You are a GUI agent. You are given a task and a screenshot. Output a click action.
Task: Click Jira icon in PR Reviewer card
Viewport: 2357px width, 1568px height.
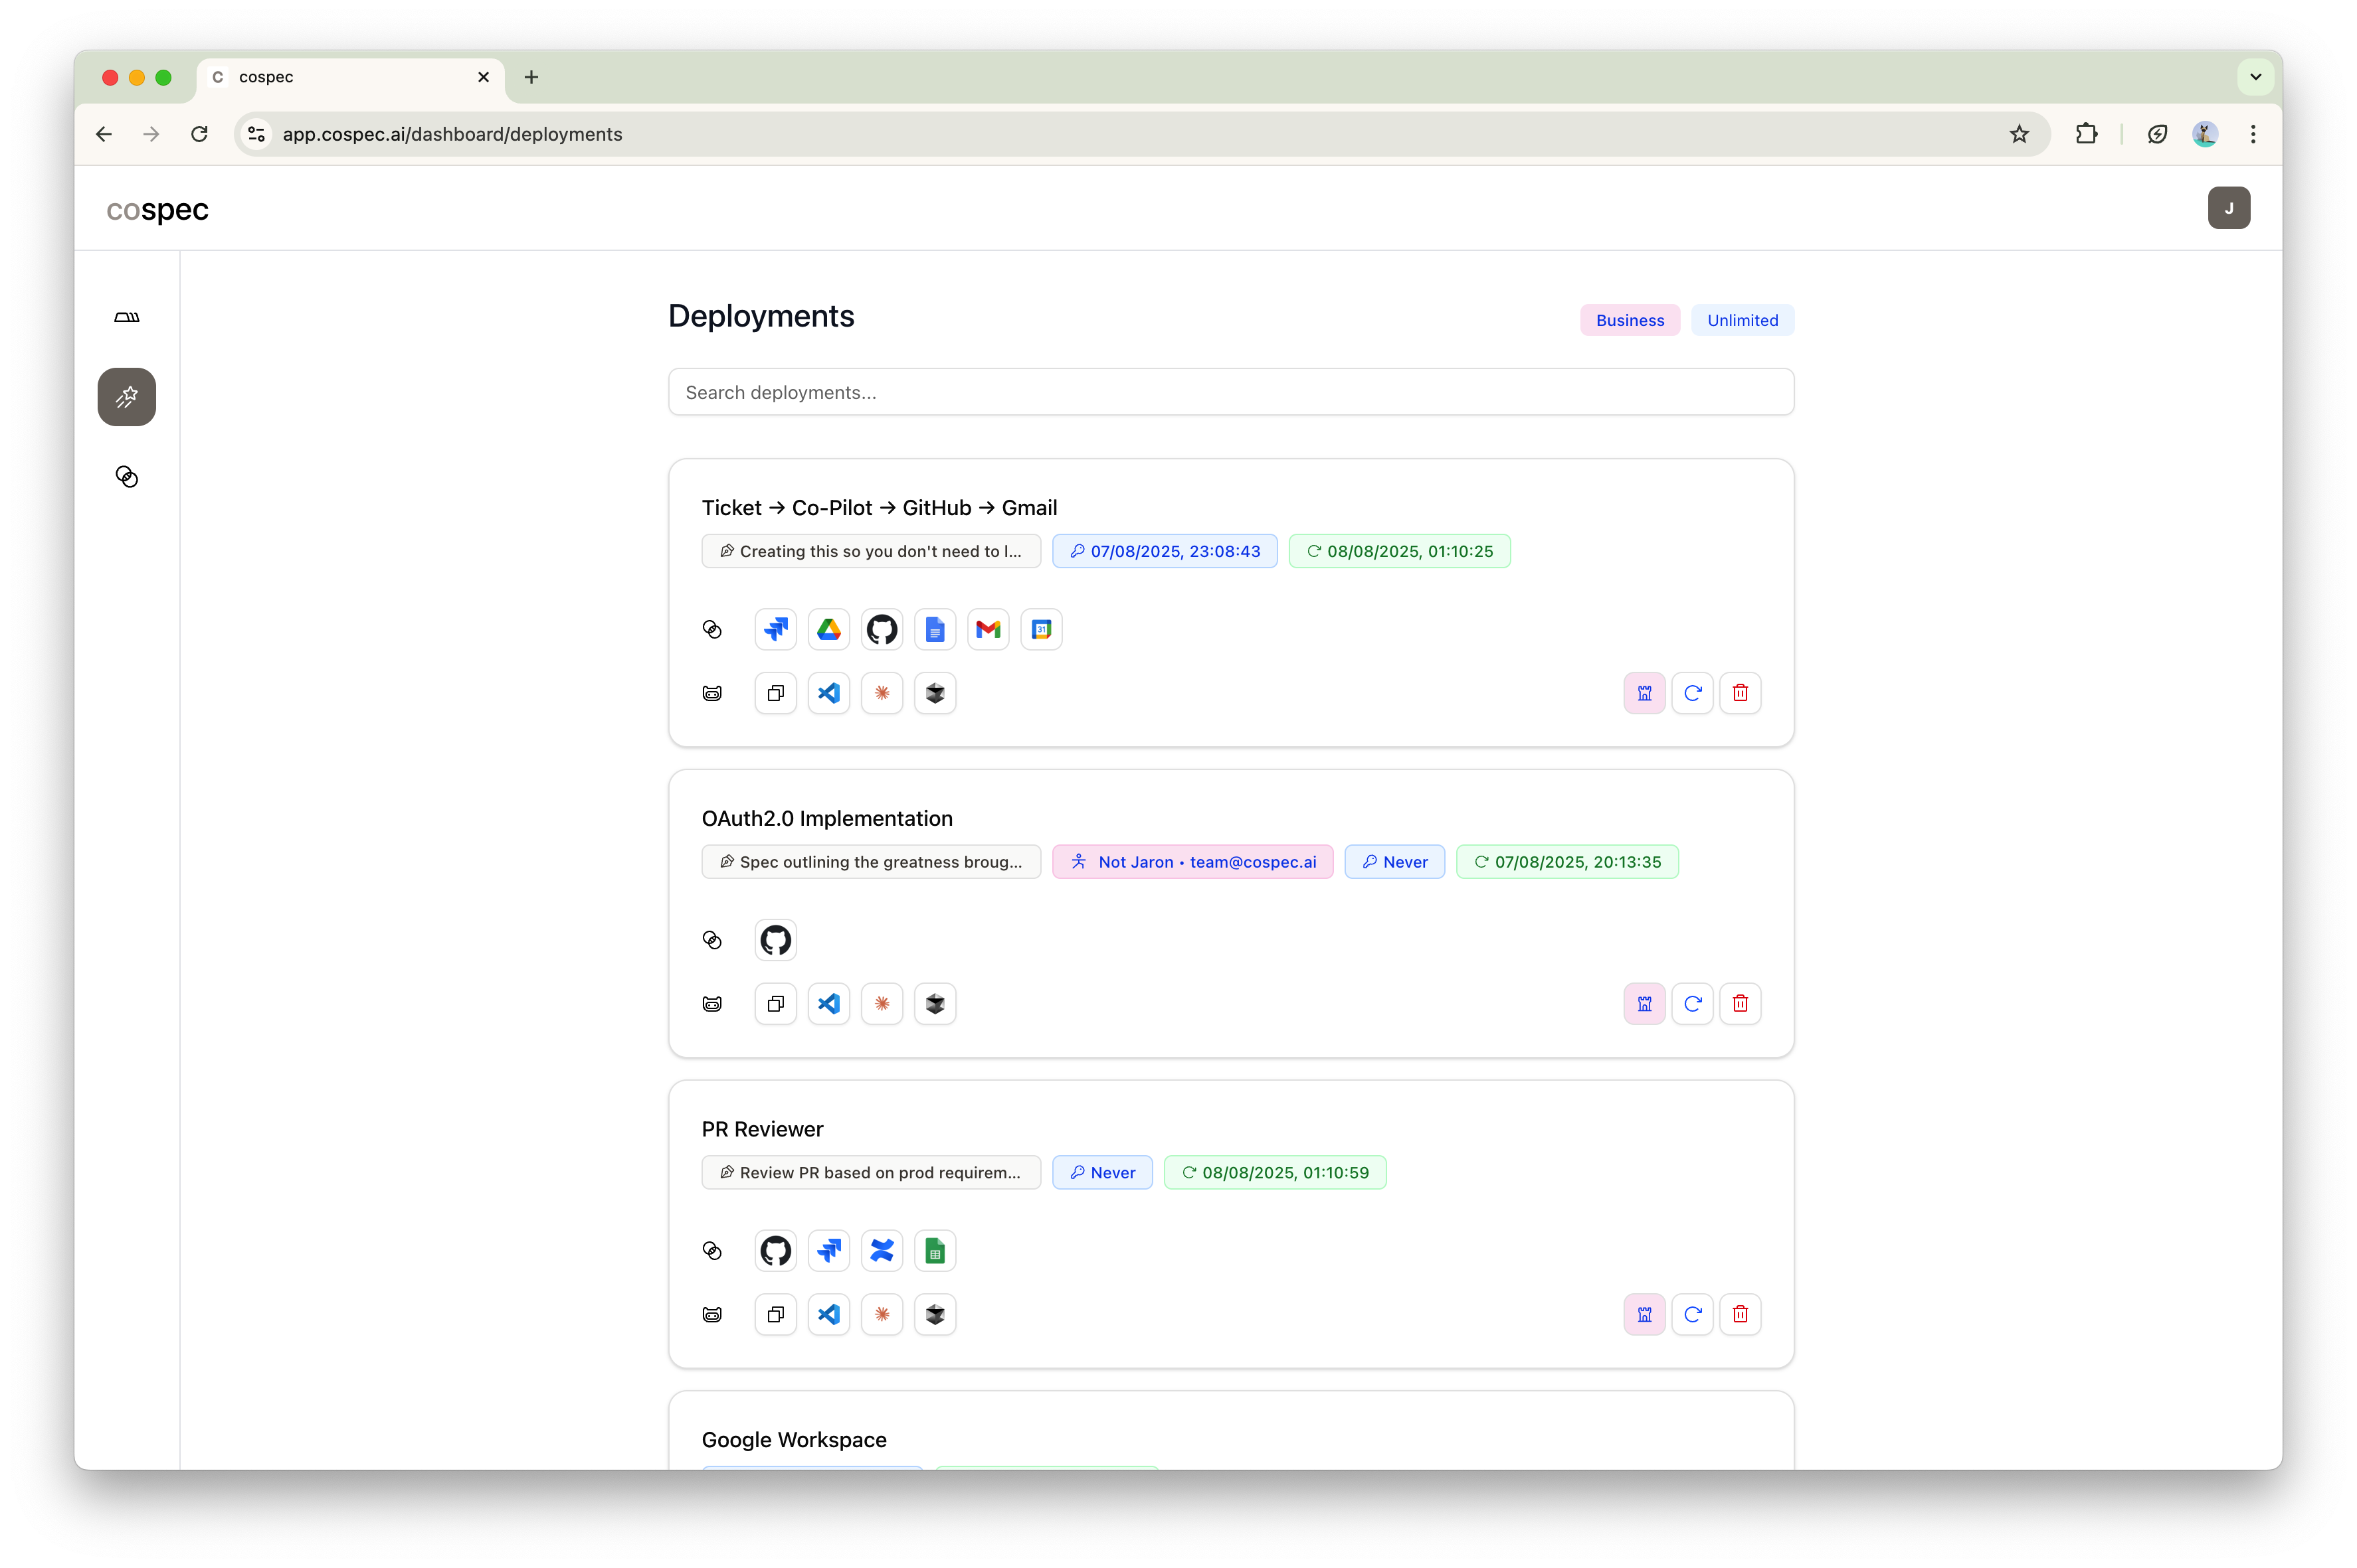click(828, 1251)
